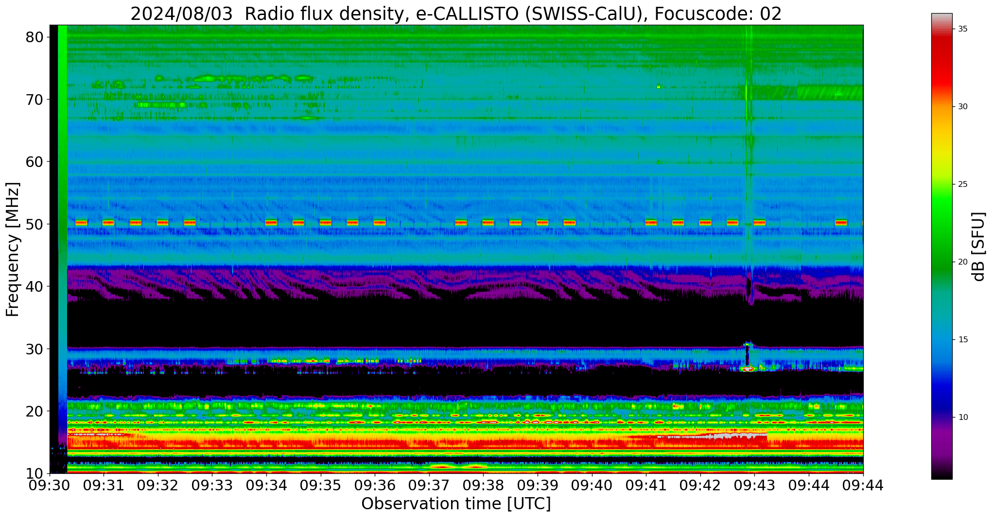Click the 09:32 time tick label
The width and height of the screenshot is (993, 518).
click(158, 485)
